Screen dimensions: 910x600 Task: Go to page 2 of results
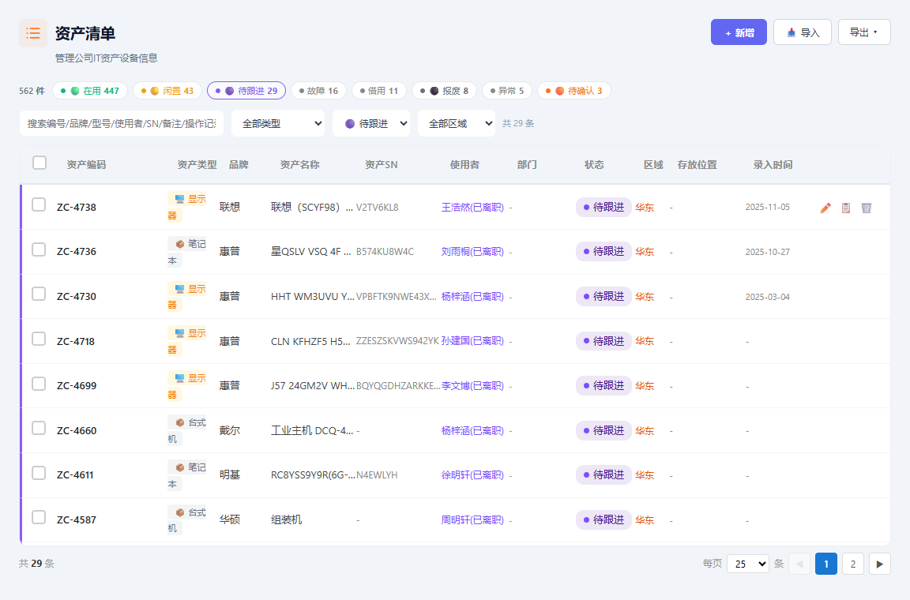[x=852, y=564]
